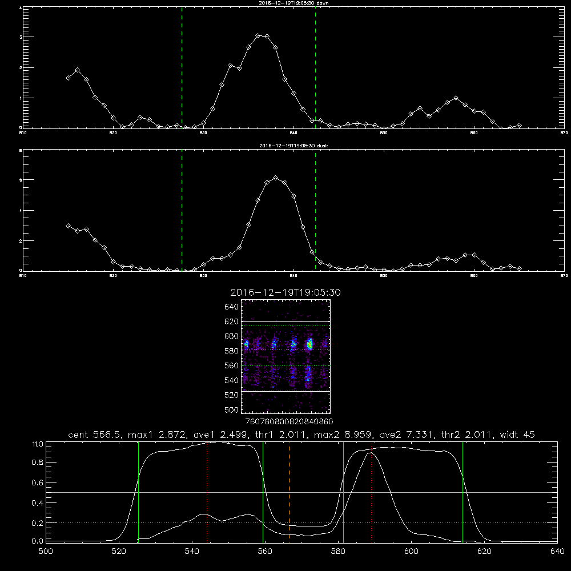The height and width of the screenshot is (571, 571).
Task: Click the green dashed line near 842 in the dawn plot
Action: click(315, 67)
